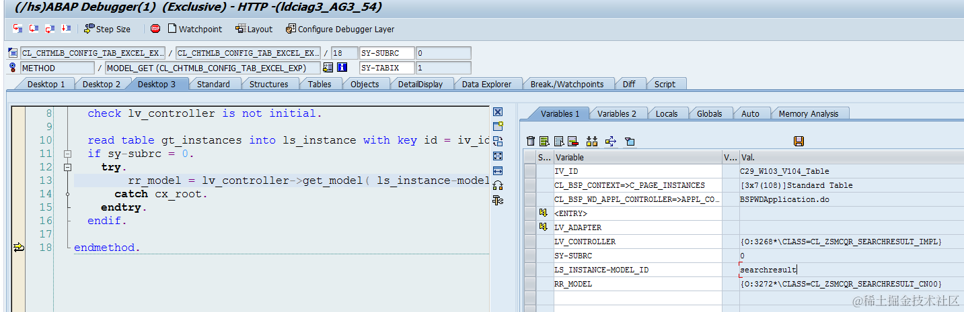The width and height of the screenshot is (964, 312).
Task: Open the Auto tab
Action: point(750,113)
